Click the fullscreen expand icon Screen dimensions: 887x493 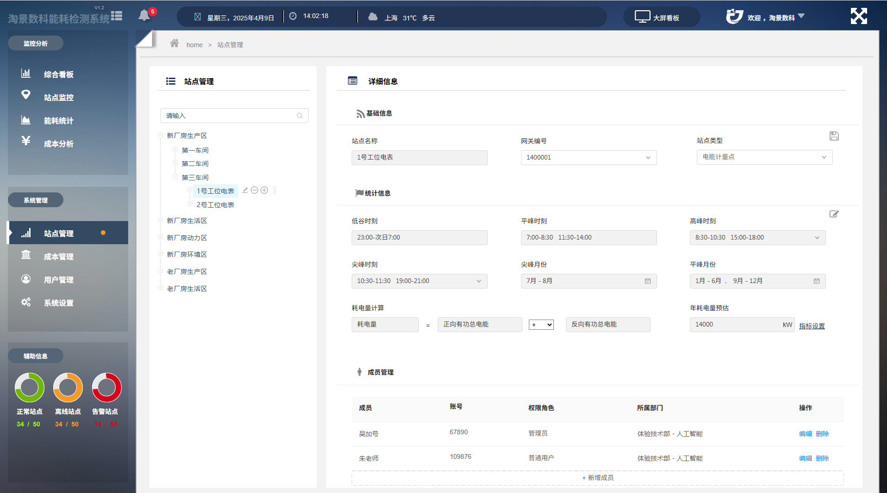[x=859, y=16]
